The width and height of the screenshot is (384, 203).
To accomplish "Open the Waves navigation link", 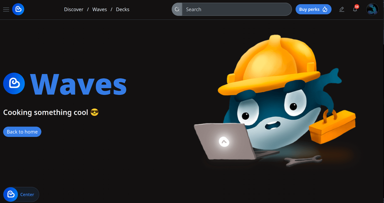I will (x=99, y=9).
